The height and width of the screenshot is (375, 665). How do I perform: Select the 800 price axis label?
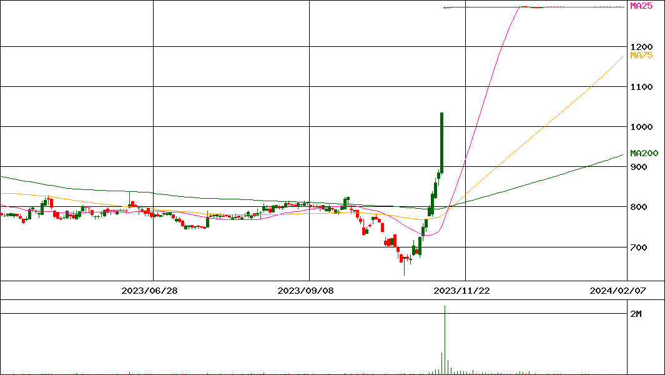pyautogui.click(x=639, y=207)
